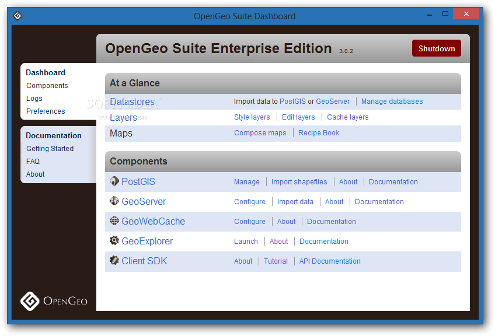The image size is (495, 336).
Task: Open the Datasources heading link
Action: pyautogui.click(x=132, y=102)
